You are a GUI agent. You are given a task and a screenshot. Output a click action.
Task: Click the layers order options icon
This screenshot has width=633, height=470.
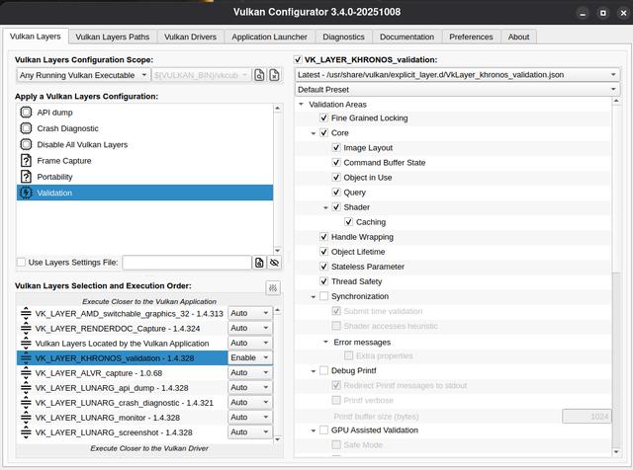[273, 287]
